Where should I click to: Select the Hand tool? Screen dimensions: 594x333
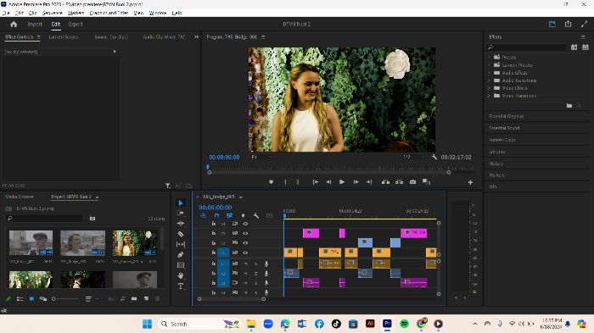(x=181, y=275)
